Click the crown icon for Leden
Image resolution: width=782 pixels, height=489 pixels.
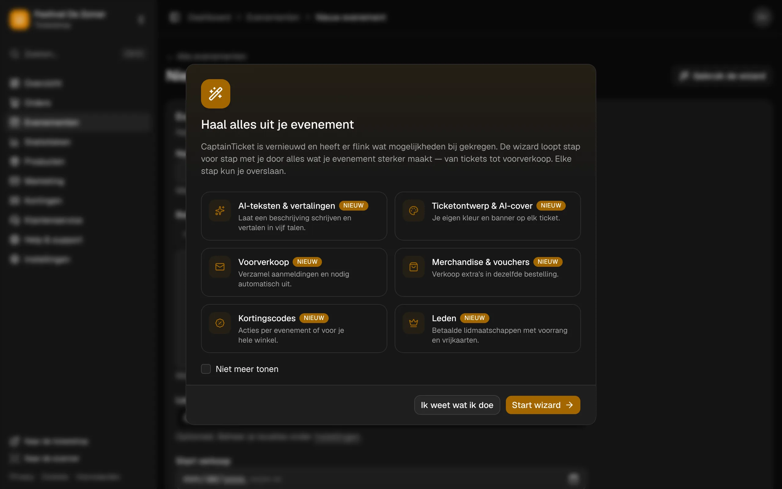(x=414, y=323)
